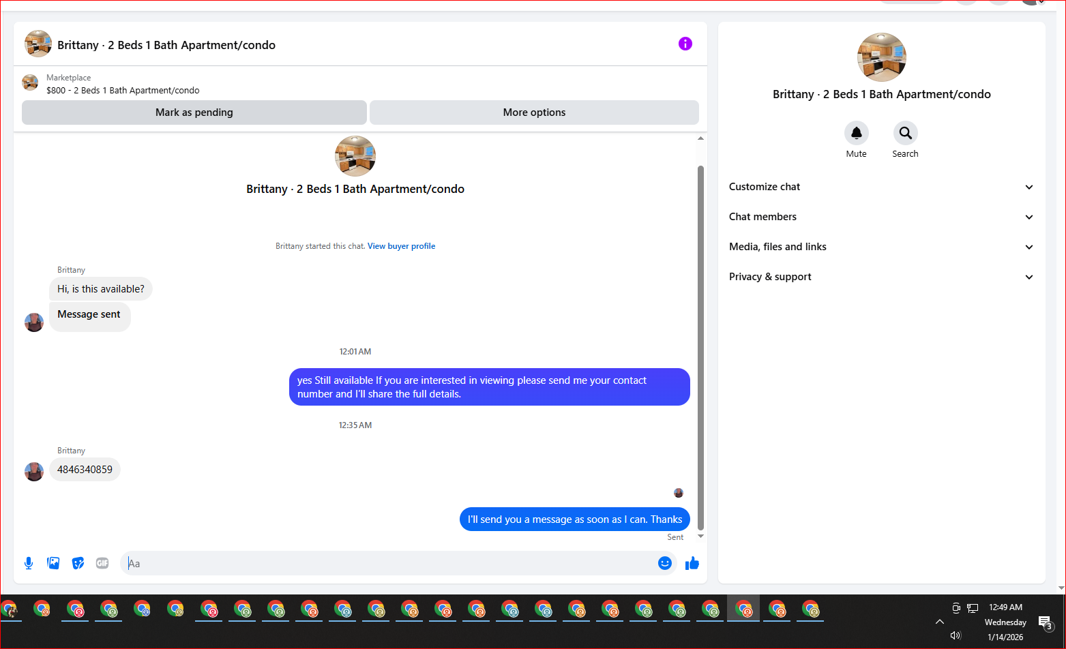Expand the Customize chat section
Screen dimensions: 1066x649
(881, 187)
